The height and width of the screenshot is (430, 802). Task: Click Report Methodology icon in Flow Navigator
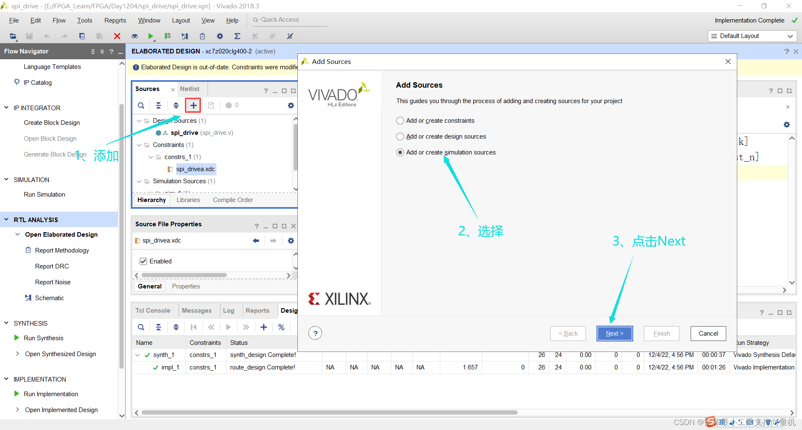click(x=28, y=250)
